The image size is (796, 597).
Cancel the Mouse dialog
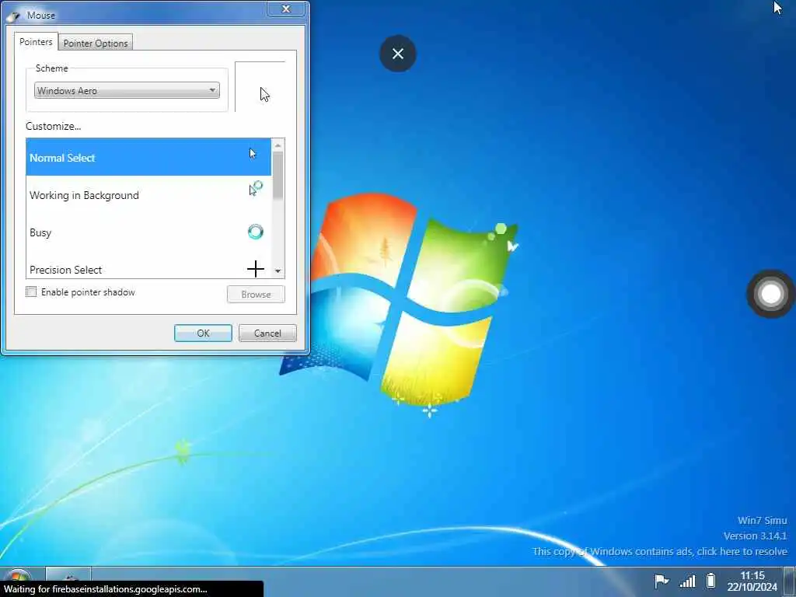(x=267, y=333)
